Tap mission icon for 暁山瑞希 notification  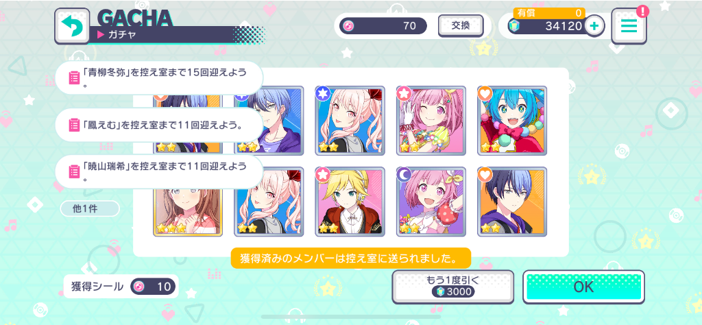(x=74, y=171)
